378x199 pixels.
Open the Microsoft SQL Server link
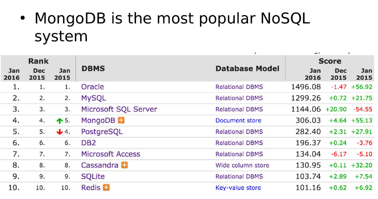tap(119, 109)
